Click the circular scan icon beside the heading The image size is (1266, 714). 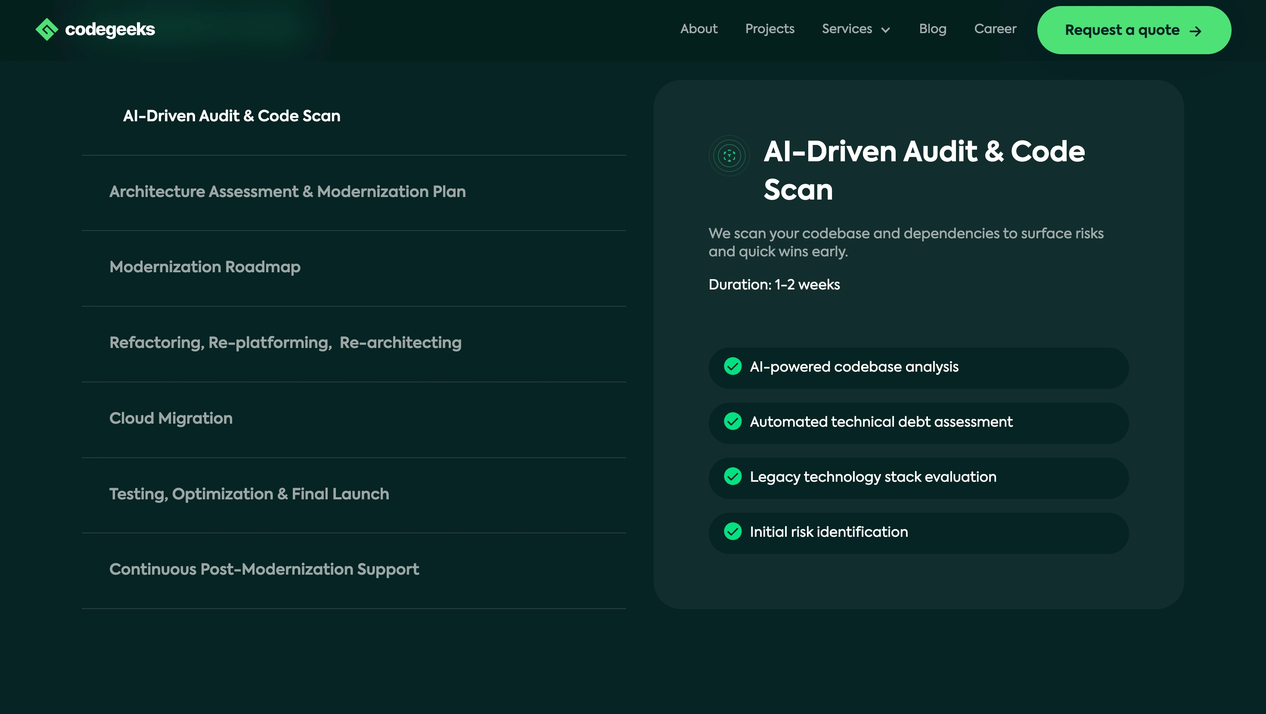tap(729, 156)
